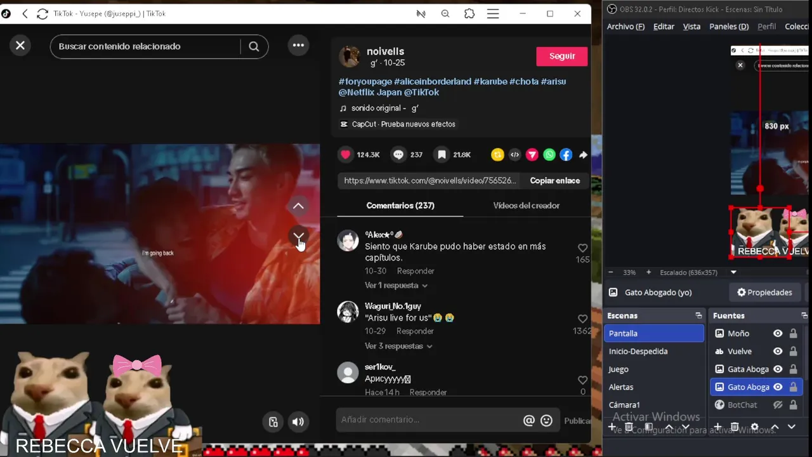Toggle visibility of Vuelve source
Screen dimensions: 812x457
coord(778,351)
